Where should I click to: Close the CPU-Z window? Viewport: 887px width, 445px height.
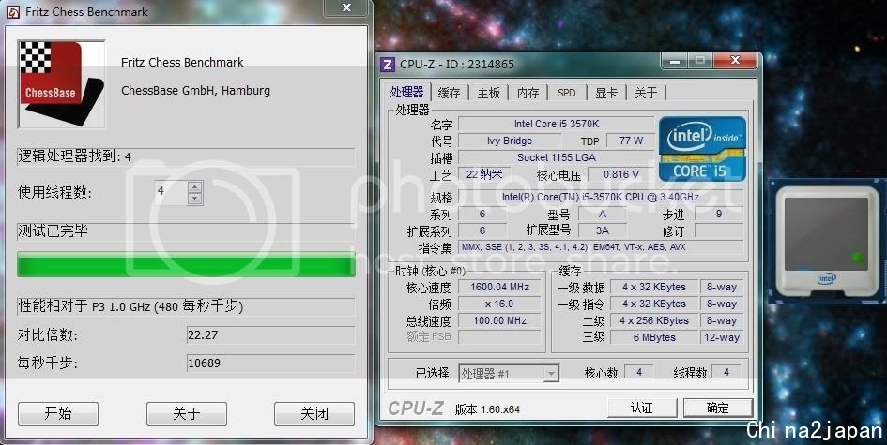[735, 60]
